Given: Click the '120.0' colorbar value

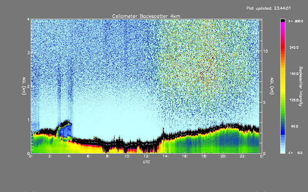Looking at the screenshot, I should point(294,100).
